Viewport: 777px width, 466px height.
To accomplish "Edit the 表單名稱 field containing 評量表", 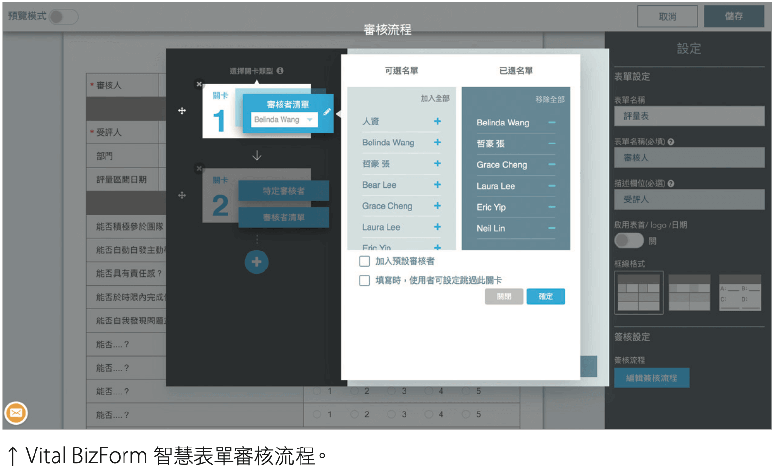I will pyautogui.click(x=689, y=116).
